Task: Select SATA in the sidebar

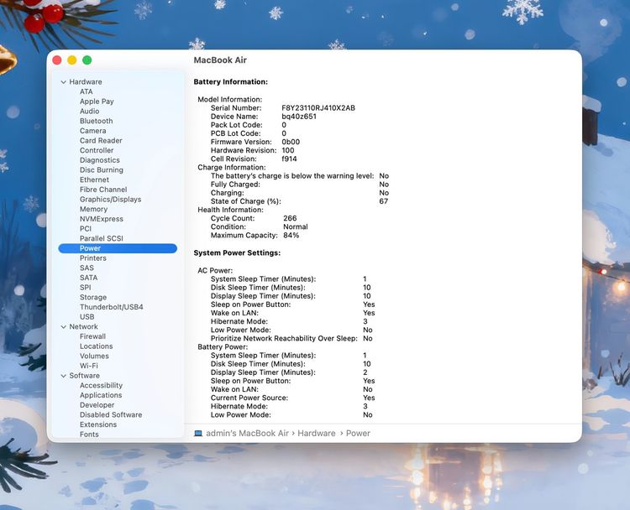Action: 88,278
